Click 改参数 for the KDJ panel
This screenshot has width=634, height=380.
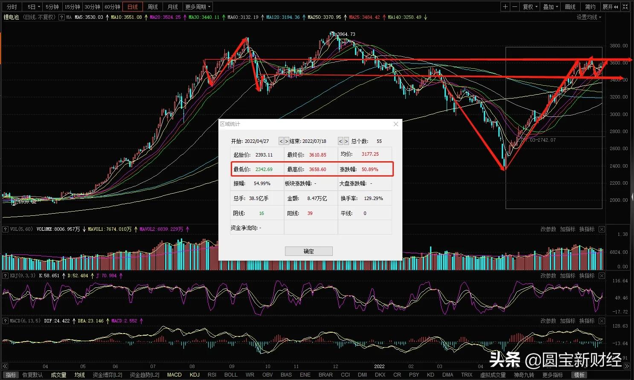[x=548, y=276]
